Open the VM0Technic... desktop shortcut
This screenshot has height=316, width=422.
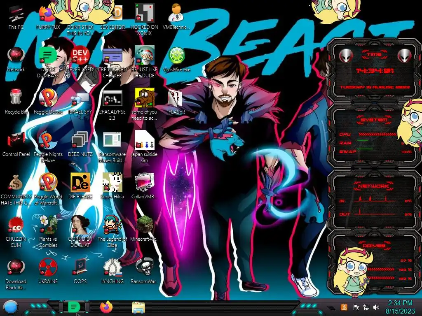click(176, 13)
